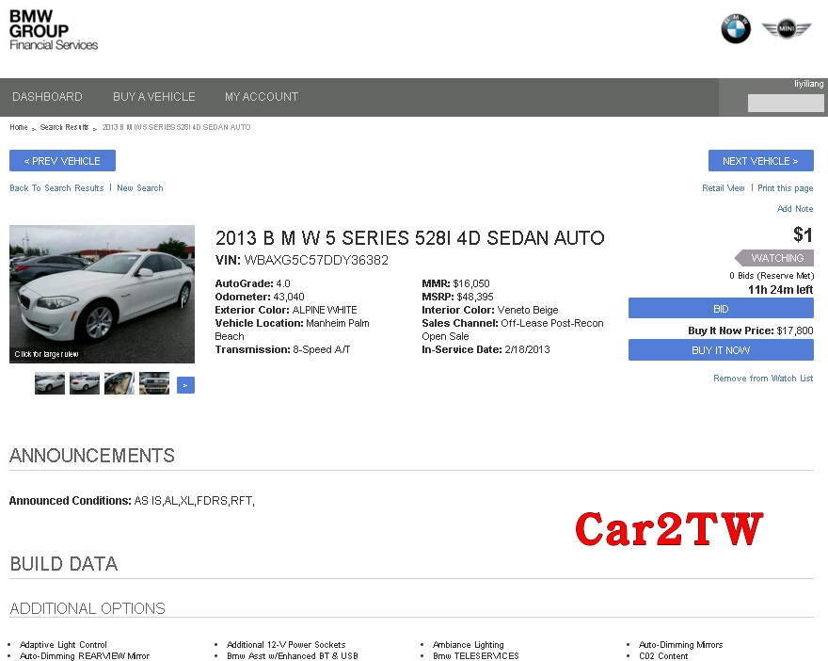Image resolution: width=828 pixels, height=661 pixels.
Task: Open the Buy A Vehicle menu
Action: 154,97
